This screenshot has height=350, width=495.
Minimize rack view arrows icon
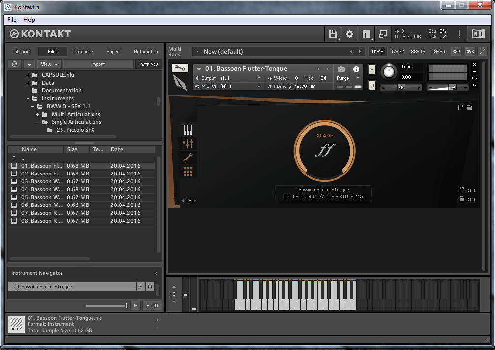(x=483, y=52)
